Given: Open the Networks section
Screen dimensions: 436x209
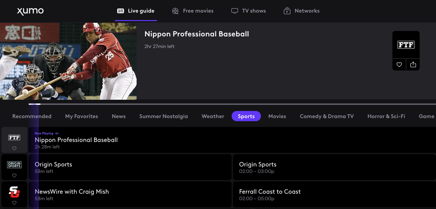Looking at the screenshot, I should pos(302,11).
